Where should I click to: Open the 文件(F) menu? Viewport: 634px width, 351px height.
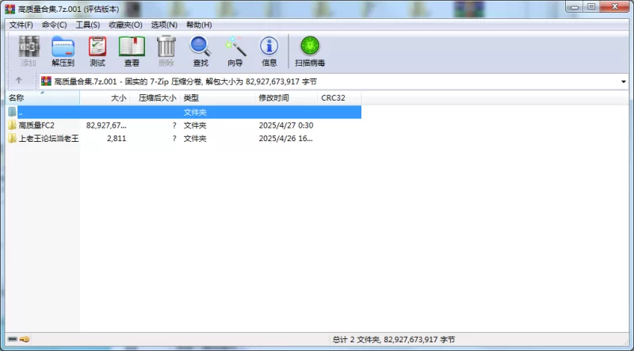[x=21, y=25]
